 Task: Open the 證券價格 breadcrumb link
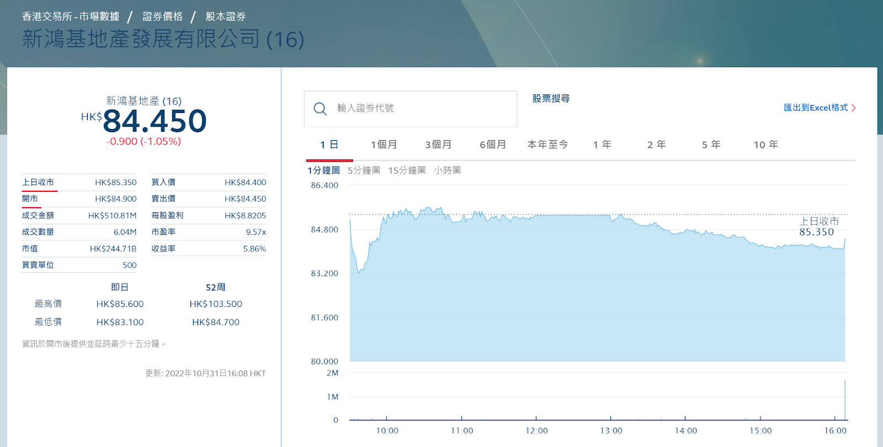163,17
